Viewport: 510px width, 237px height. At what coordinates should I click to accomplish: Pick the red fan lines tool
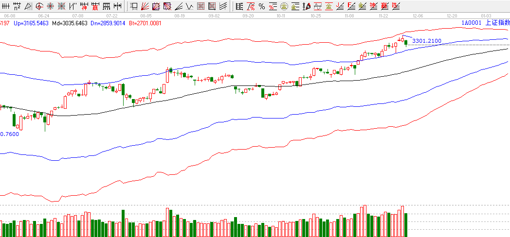coord(145,6)
